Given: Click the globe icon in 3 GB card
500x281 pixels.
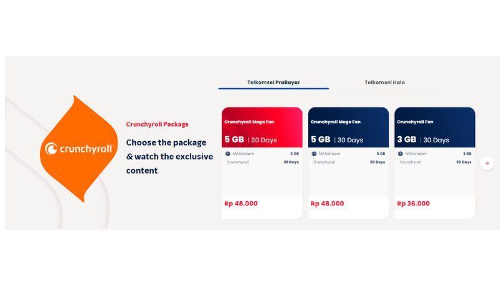Looking at the screenshot, I should (400, 154).
